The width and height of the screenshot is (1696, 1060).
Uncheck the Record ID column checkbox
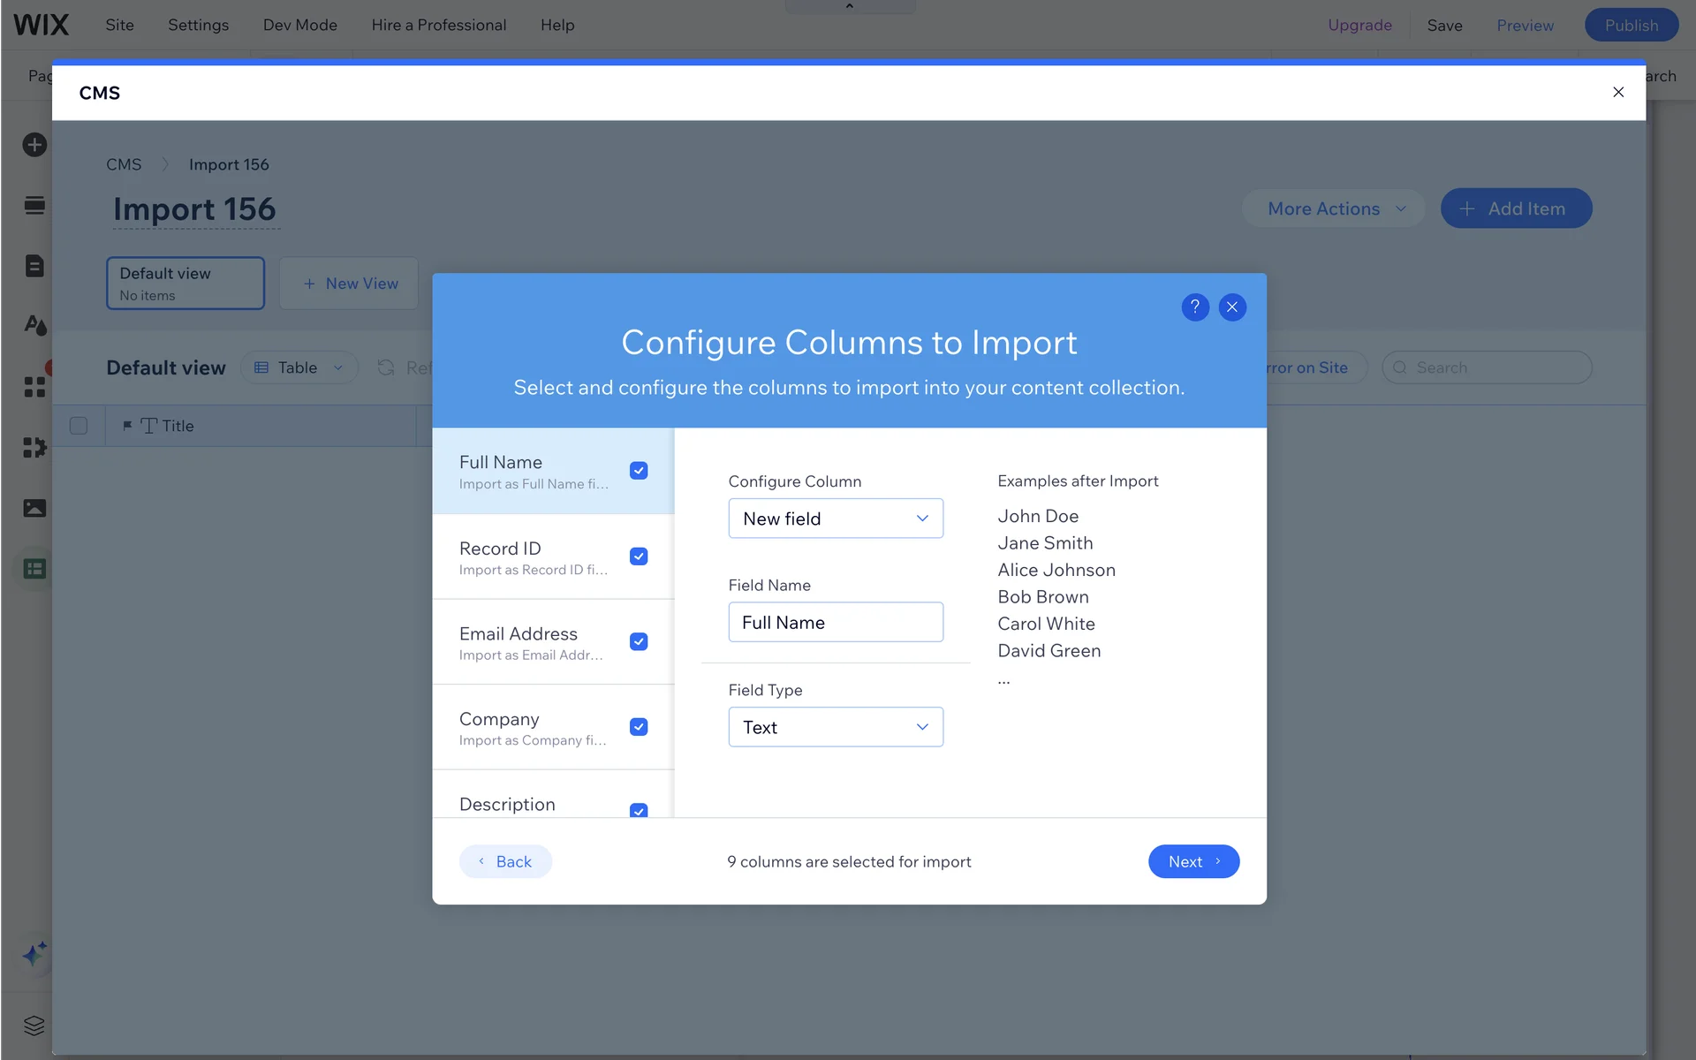[x=639, y=556]
